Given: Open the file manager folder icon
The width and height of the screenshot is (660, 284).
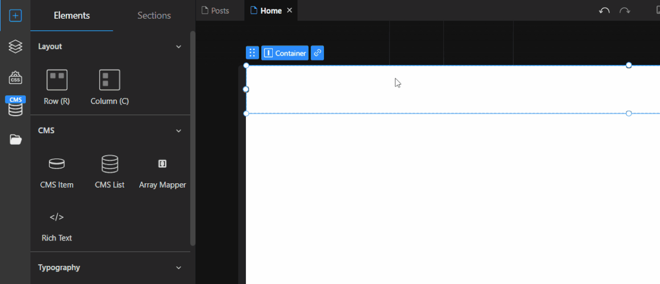Looking at the screenshot, I should tap(15, 140).
